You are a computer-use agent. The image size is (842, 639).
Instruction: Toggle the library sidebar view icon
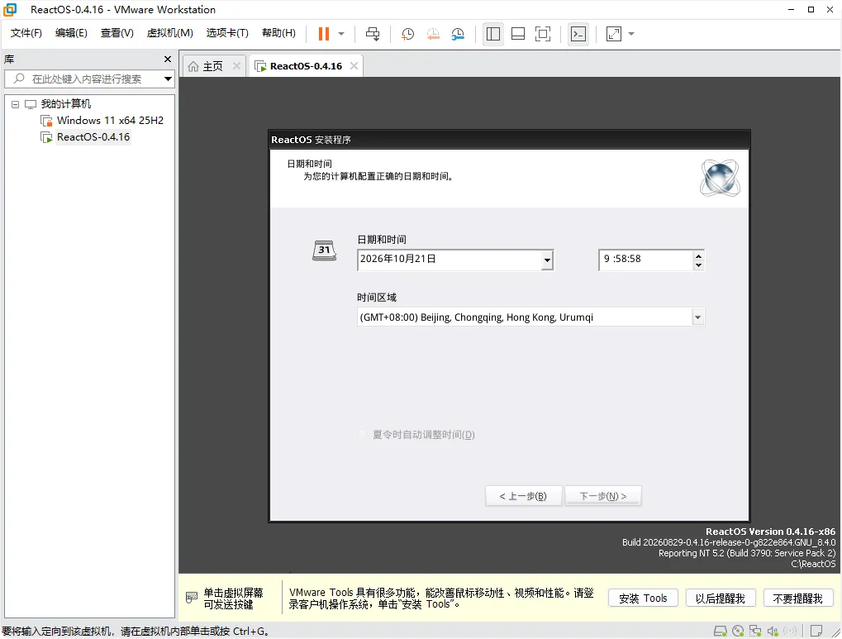[x=493, y=34]
